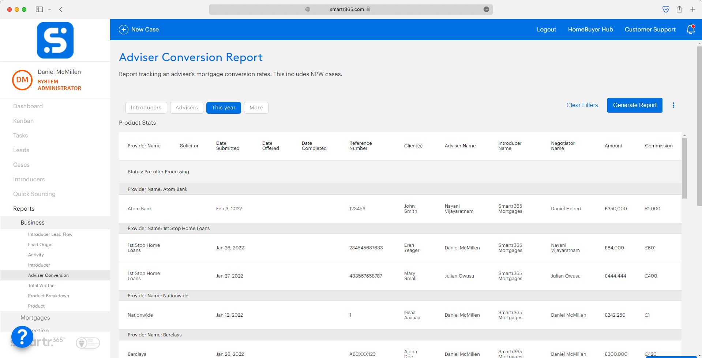This screenshot has width=702, height=358.
Task: Click the privacy shield icon in Safari
Action: 666,9
